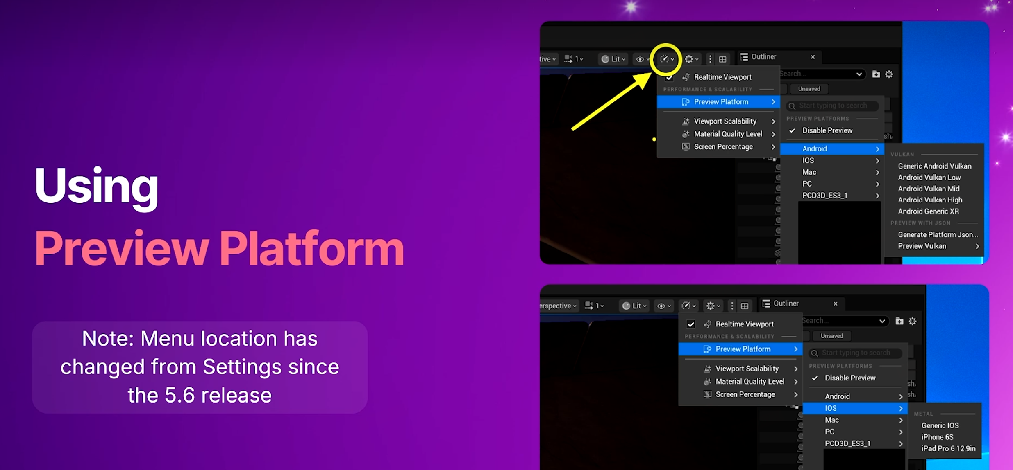Click Generate Platform Json option
The width and height of the screenshot is (1013, 470).
tap(938, 235)
